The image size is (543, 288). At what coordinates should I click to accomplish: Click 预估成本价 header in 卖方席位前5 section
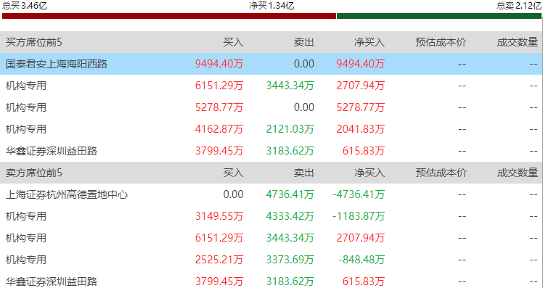441,173
